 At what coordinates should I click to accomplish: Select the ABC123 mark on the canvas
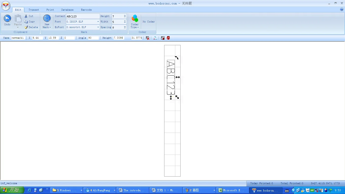171,77
